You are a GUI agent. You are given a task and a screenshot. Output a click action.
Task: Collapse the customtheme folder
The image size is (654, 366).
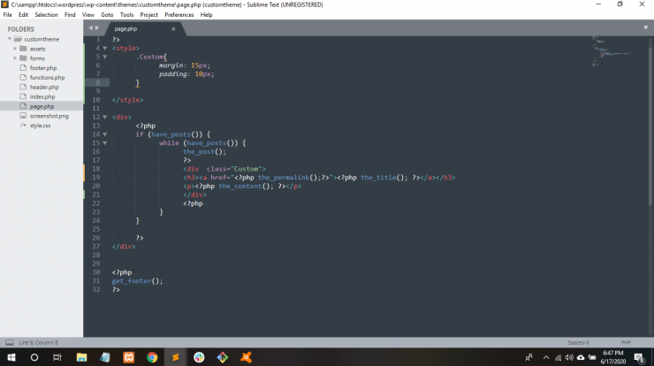pyautogui.click(x=10, y=39)
